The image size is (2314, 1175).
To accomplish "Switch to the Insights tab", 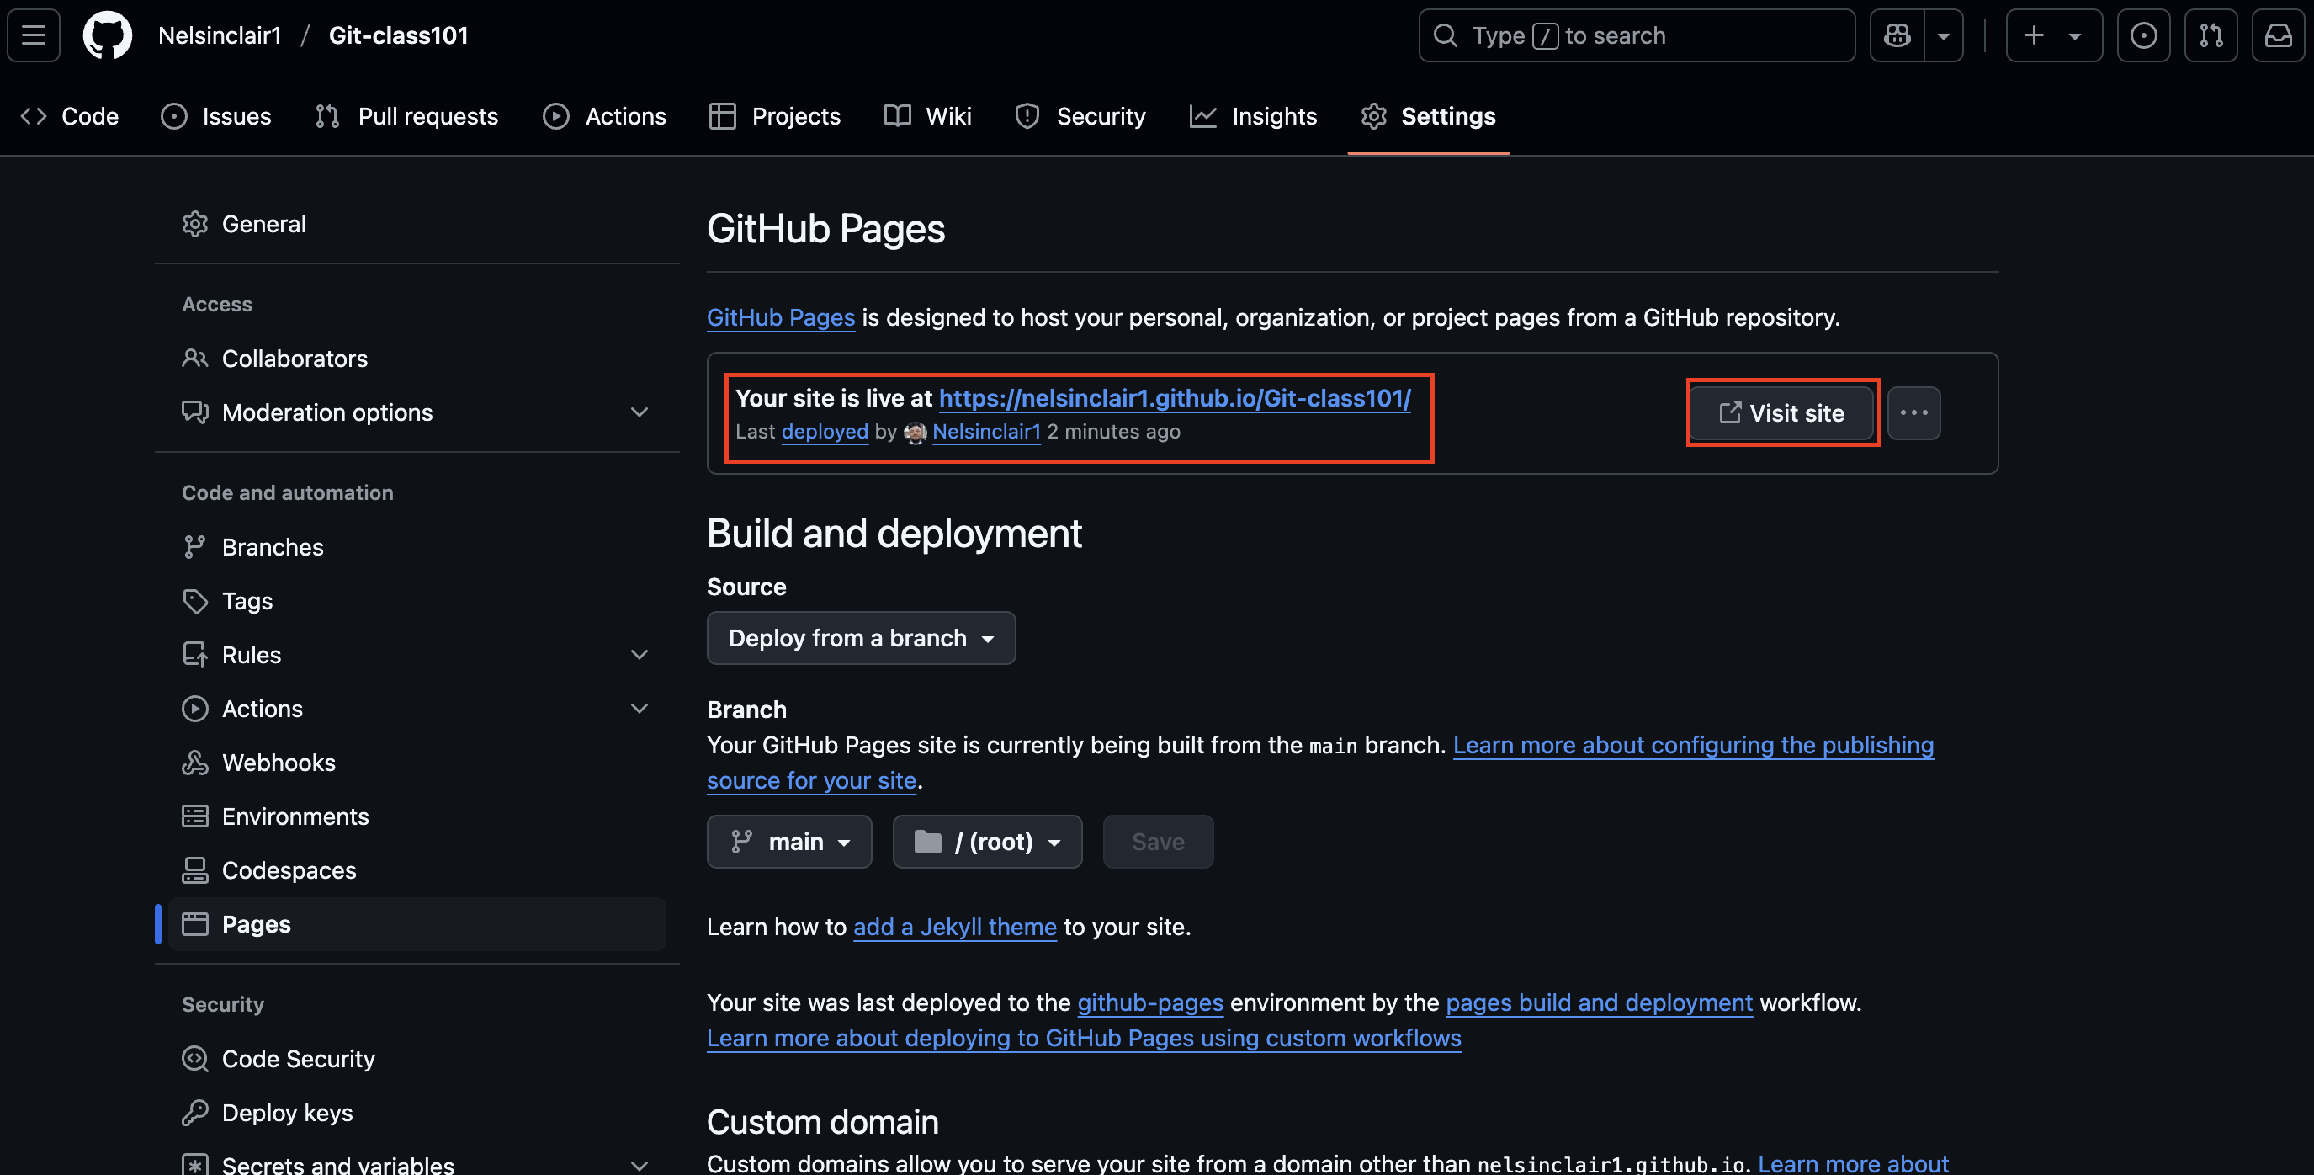I will 1253,116.
